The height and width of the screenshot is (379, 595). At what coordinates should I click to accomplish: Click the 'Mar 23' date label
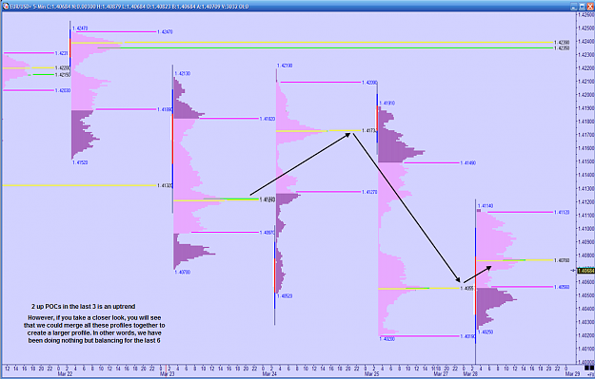[x=167, y=374]
